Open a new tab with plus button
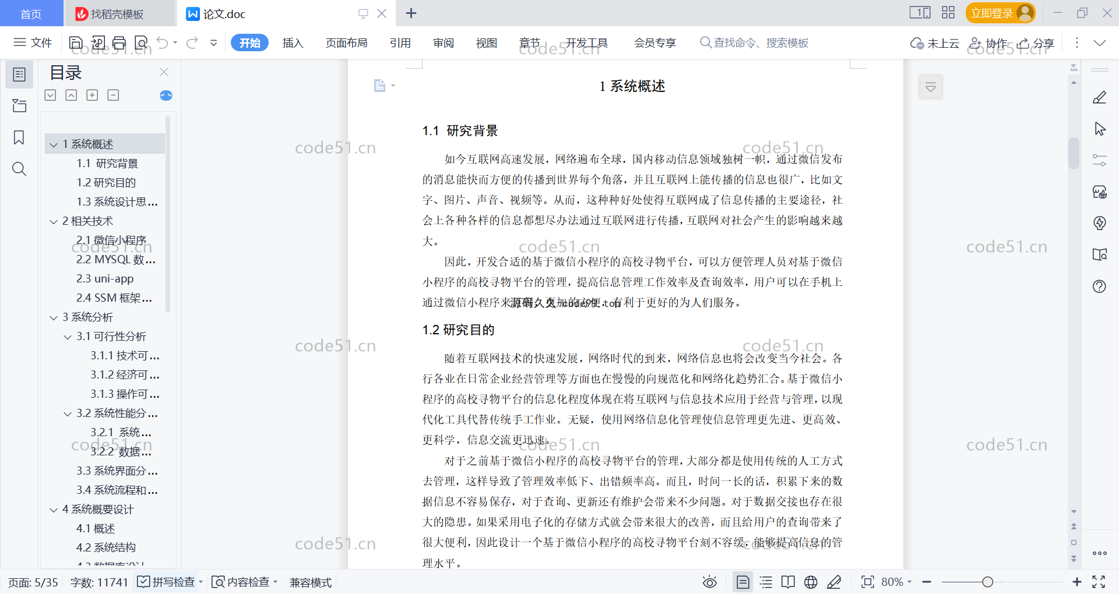Image resolution: width=1119 pixels, height=594 pixels. click(x=411, y=13)
